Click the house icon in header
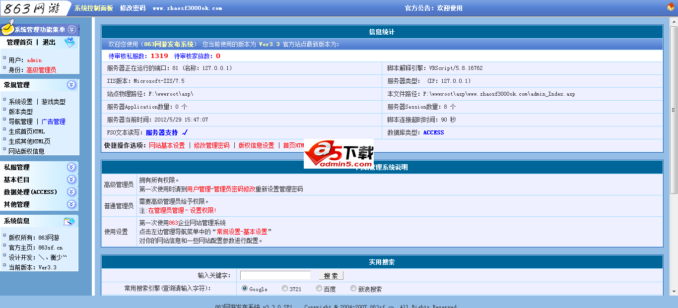This screenshot has width=678, height=308. pos(671,8)
